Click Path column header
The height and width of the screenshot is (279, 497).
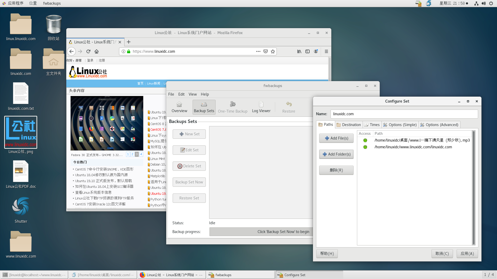(x=422, y=134)
